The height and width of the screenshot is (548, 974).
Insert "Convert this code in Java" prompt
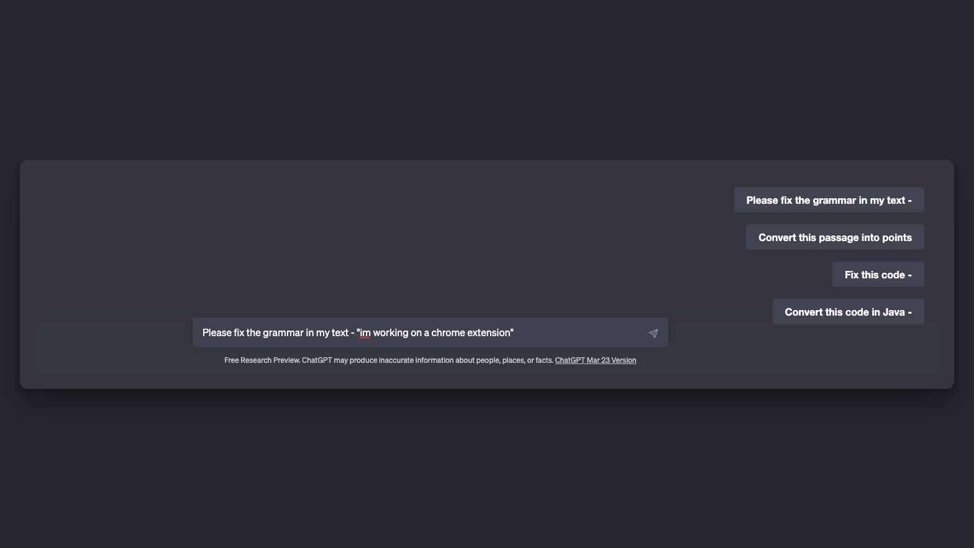pyautogui.click(x=848, y=312)
